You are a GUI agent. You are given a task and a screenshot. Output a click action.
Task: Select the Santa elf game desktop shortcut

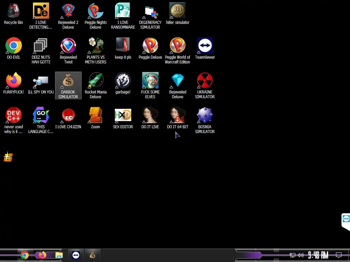pos(150,86)
